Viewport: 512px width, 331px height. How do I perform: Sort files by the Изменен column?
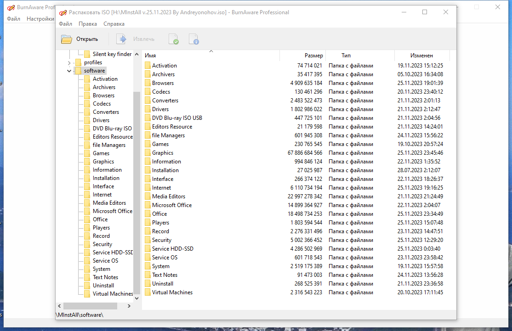tap(422, 56)
